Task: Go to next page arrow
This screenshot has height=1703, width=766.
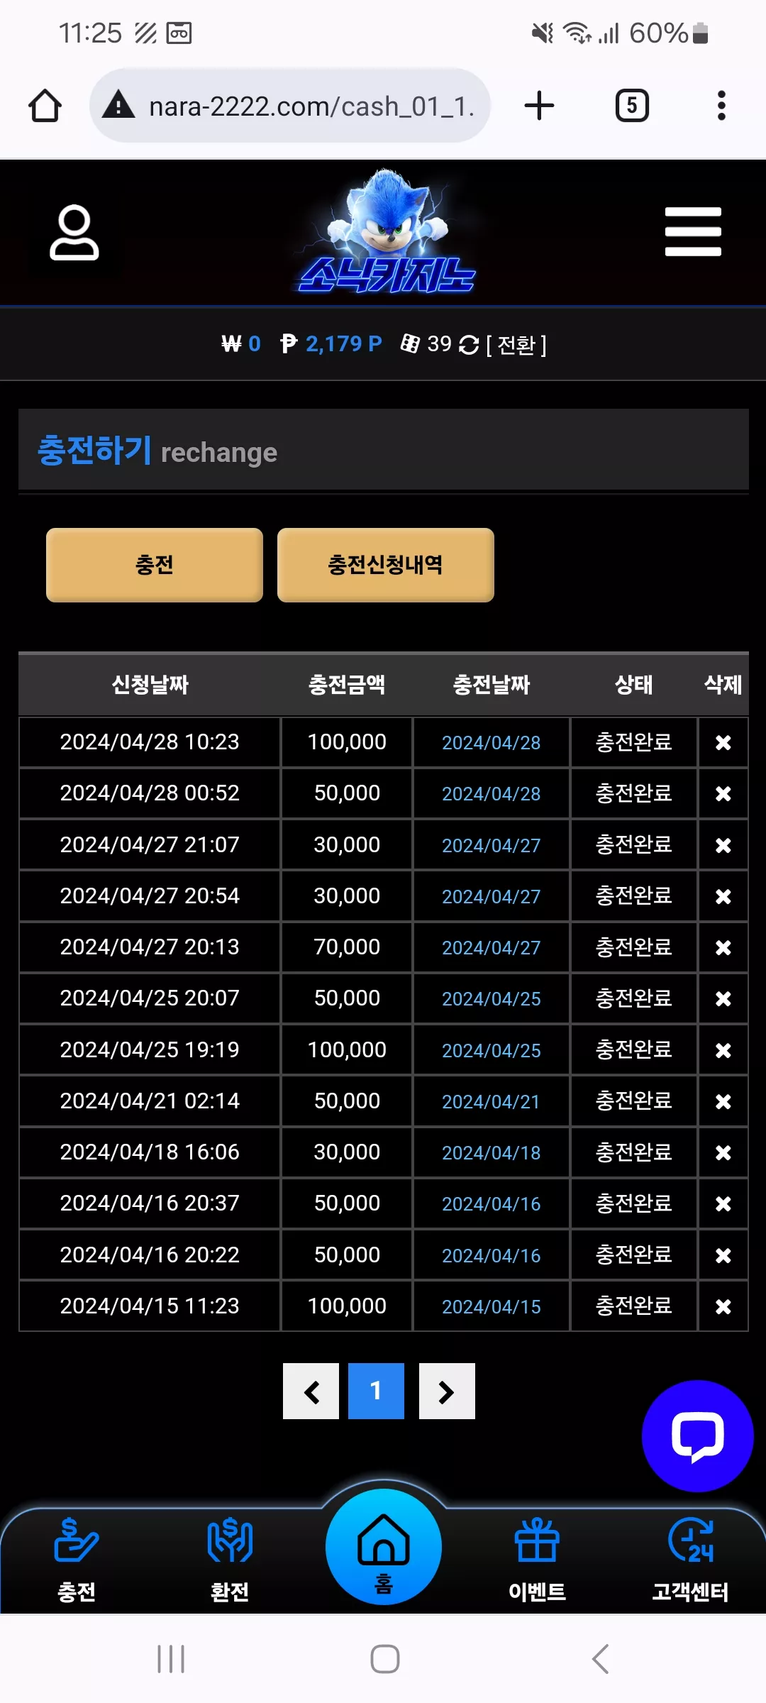Action: pos(447,1391)
